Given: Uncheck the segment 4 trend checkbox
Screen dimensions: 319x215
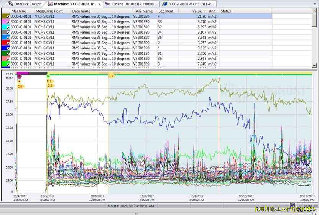Looking at the screenshot, I should tap(8, 17).
